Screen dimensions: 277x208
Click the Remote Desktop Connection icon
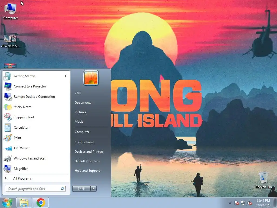coord(8,97)
